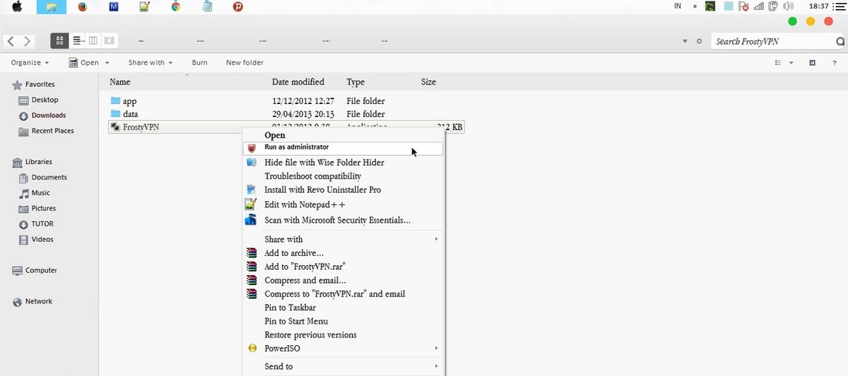Viewport: 848px width, 376px height.
Task: Open help with the question mark
Action: pos(834,63)
